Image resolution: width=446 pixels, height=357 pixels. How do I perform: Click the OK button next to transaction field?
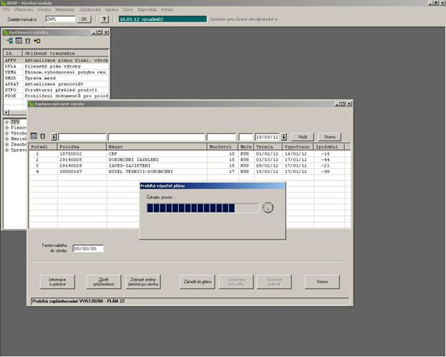84,20
